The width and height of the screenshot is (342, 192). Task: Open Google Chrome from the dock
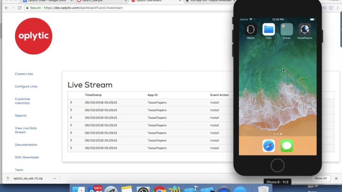[x=159, y=189]
